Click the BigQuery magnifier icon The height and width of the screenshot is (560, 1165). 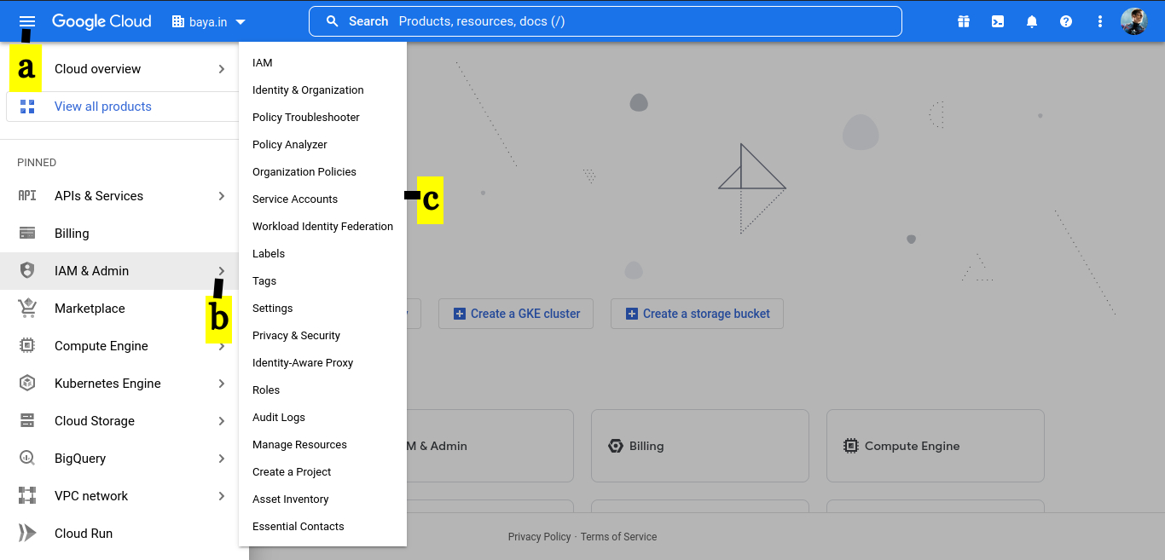pos(27,459)
